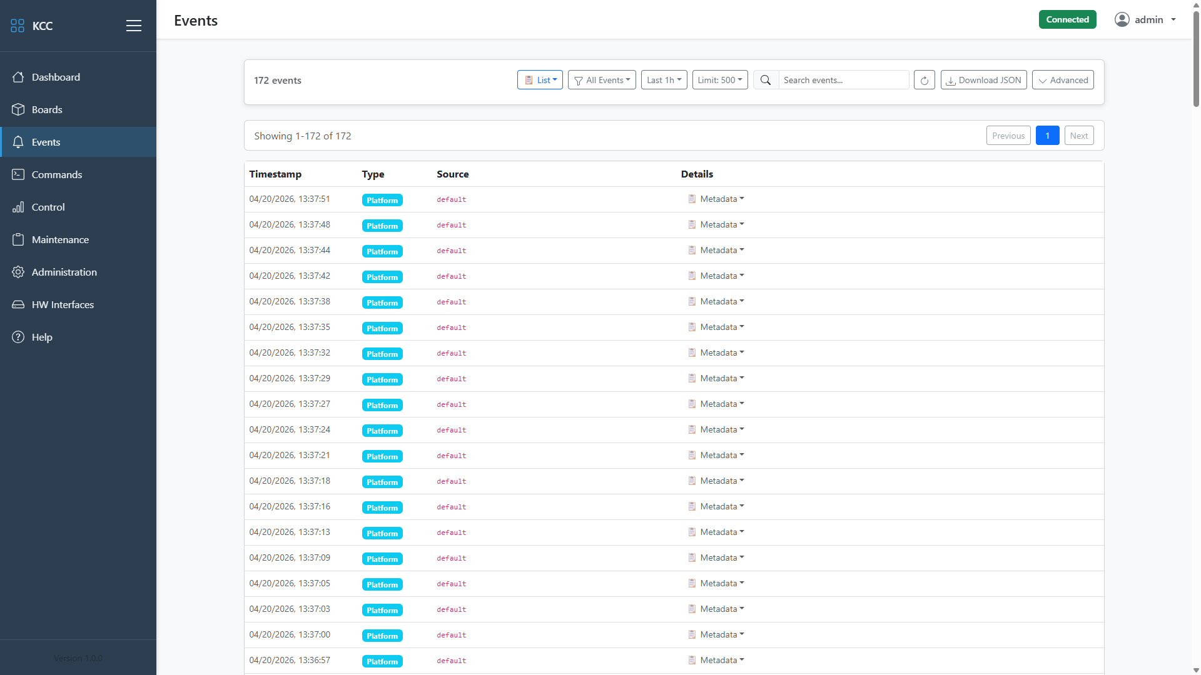Click the Connected status badge
1201x675 pixels.
1067,19
